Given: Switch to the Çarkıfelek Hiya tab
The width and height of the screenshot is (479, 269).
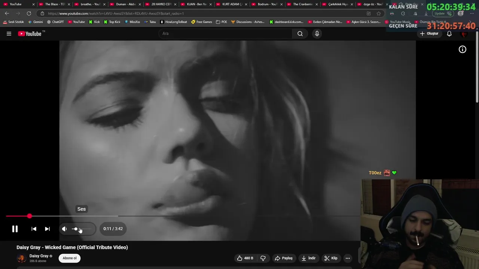Looking at the screenshot, I should (x=338, y=4).
